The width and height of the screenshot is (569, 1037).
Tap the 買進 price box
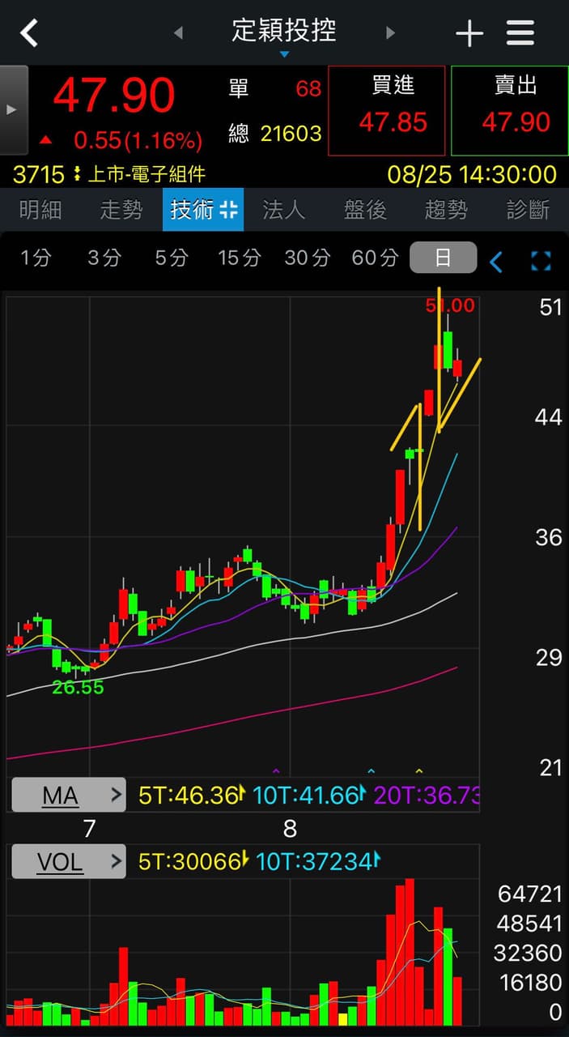point(387,110)
